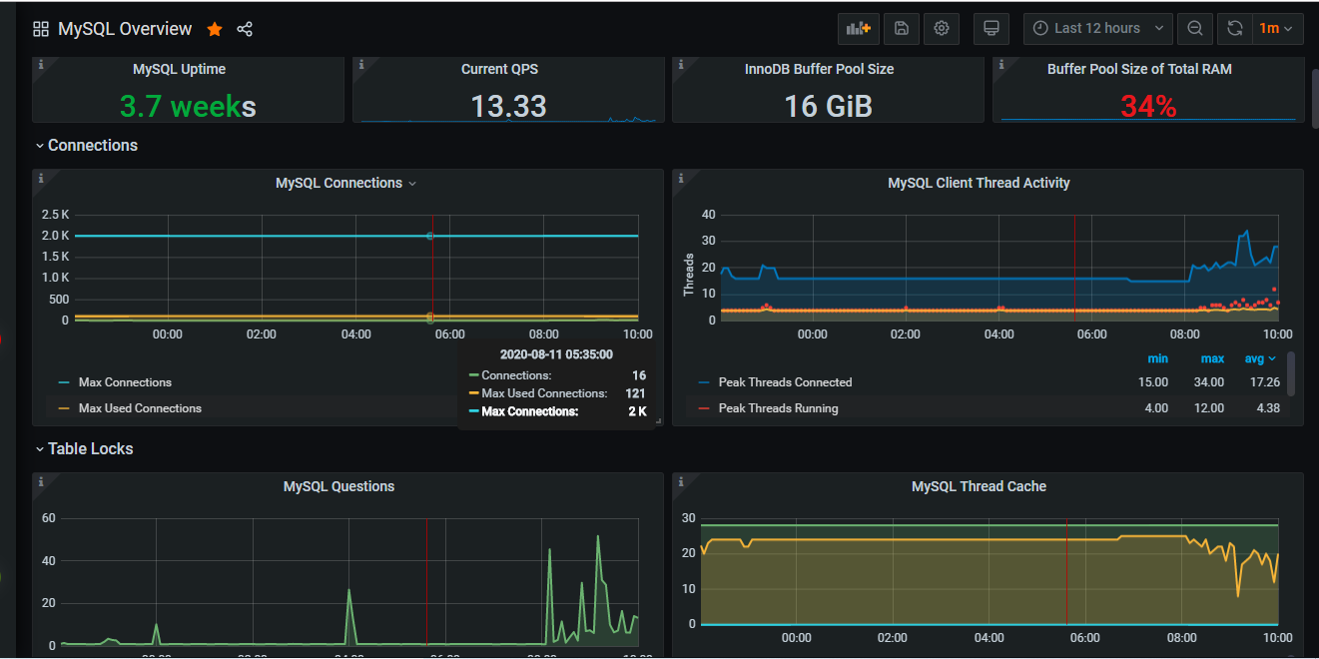
Task: Open the MySQL Connections panel title menu
Action: pos(345,183)
